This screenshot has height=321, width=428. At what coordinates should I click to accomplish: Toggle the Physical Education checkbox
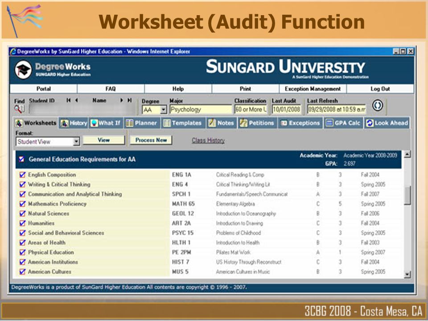(22, 252)
